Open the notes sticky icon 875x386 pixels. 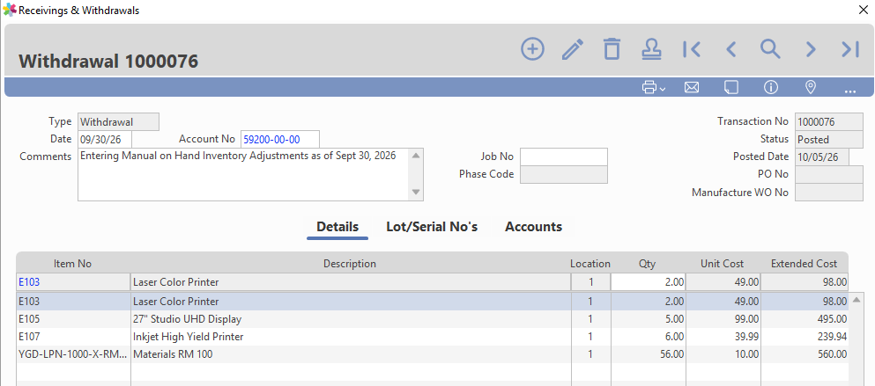[731, 87]
